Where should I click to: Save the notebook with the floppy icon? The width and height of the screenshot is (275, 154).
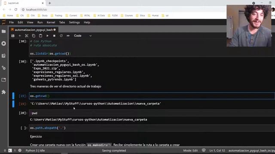(x=13, y=36)
